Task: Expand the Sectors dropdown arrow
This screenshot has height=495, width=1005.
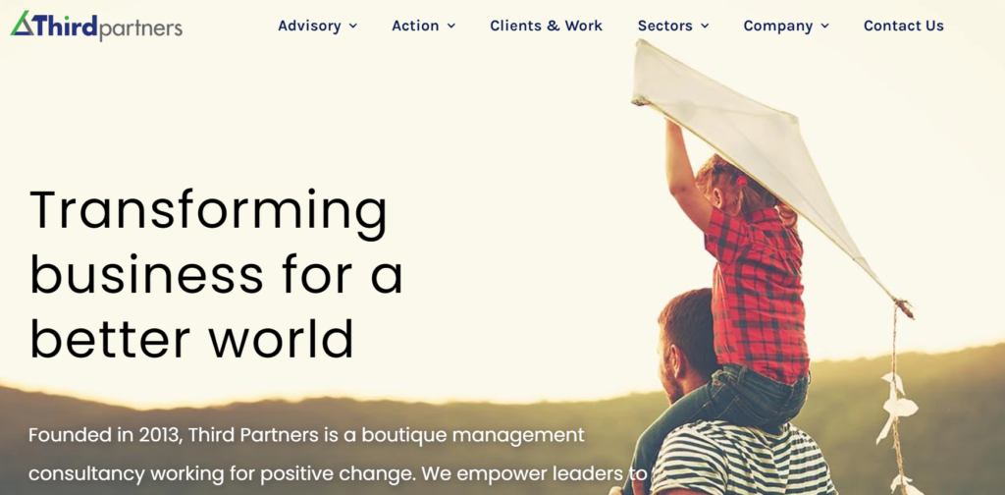Action: [x=705, y=27]
